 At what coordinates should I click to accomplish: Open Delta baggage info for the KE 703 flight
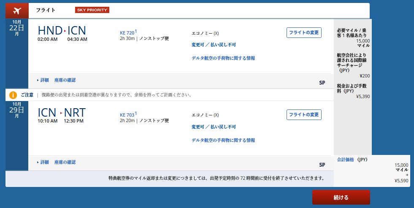223,140
